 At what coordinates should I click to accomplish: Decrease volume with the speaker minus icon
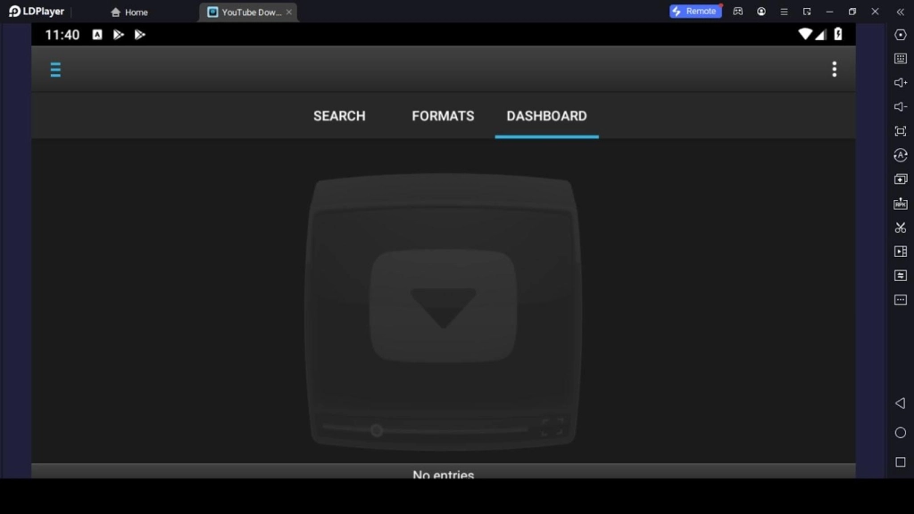tap(901, 107)
